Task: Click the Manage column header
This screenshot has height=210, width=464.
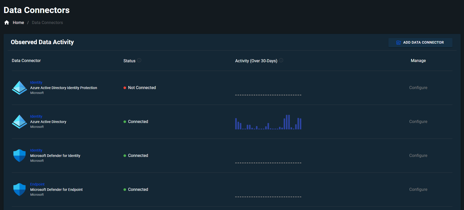Action: coord(418,60)
